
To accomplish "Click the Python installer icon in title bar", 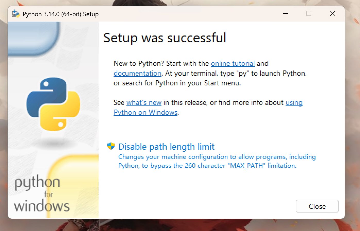I will click(16, 14).
